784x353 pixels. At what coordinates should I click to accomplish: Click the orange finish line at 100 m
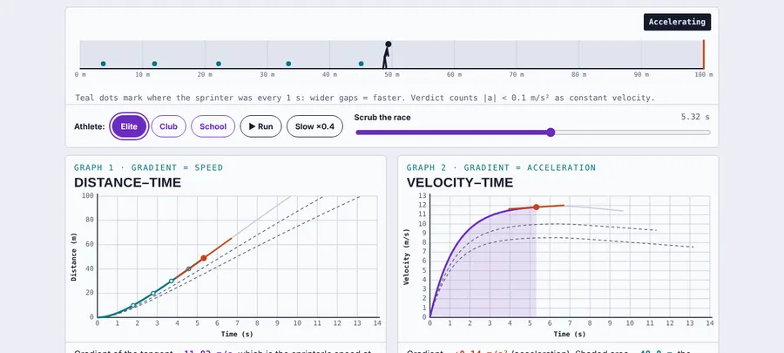coord(704,55)
